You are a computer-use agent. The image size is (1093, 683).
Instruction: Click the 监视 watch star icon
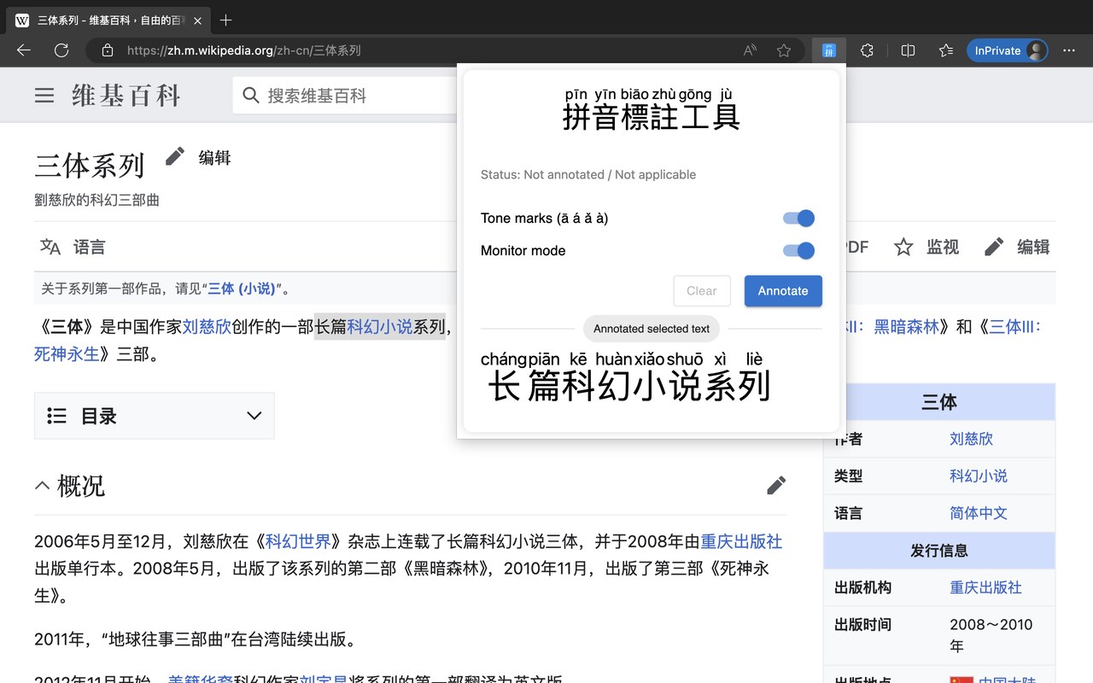click(903, 247)
